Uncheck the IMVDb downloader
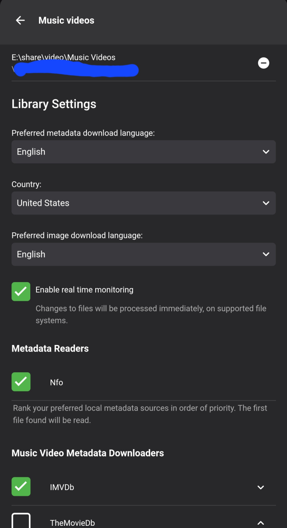 click(21, 487)
